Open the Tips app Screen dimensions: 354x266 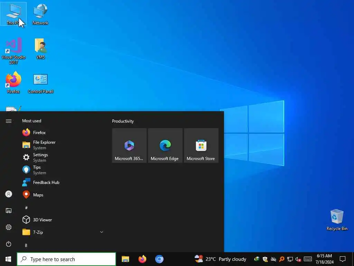pos(63,170)
